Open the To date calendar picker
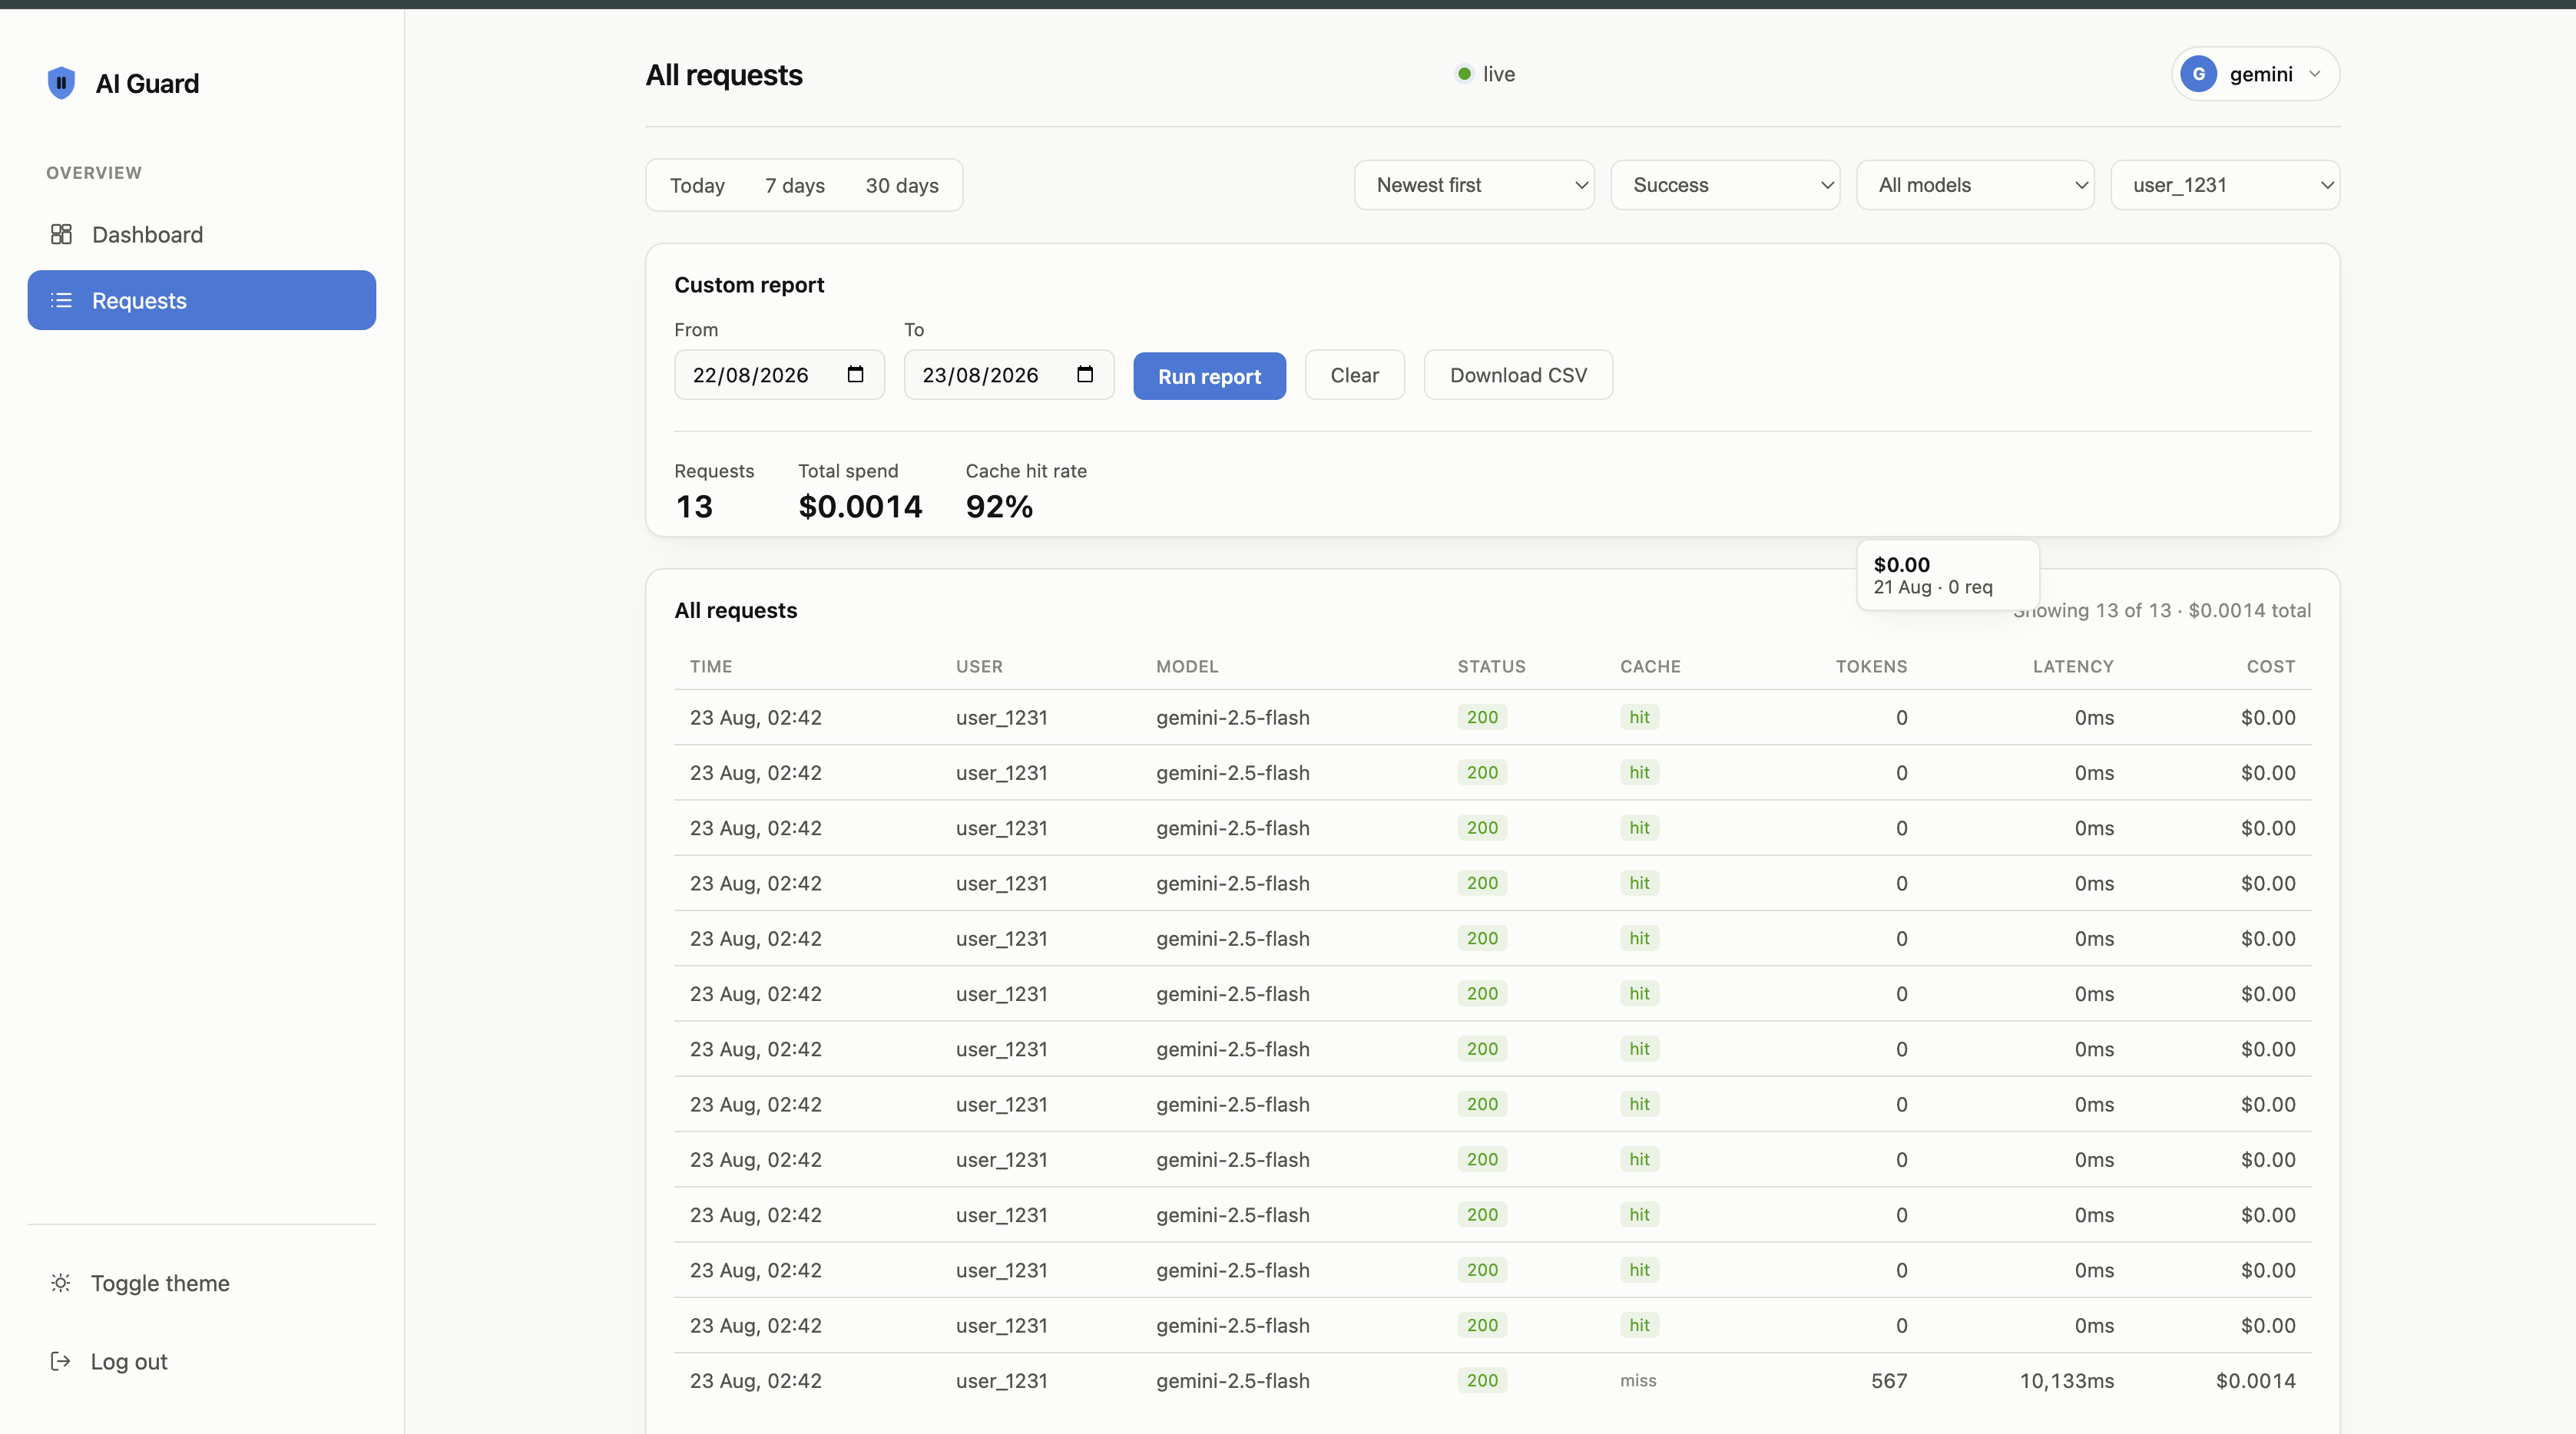This screenshot has height=1434, width=2576. pos(1085,374)
